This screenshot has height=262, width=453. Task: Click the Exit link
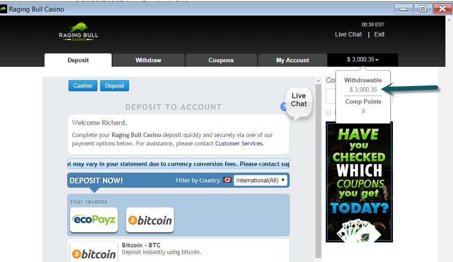click(379, 34)
